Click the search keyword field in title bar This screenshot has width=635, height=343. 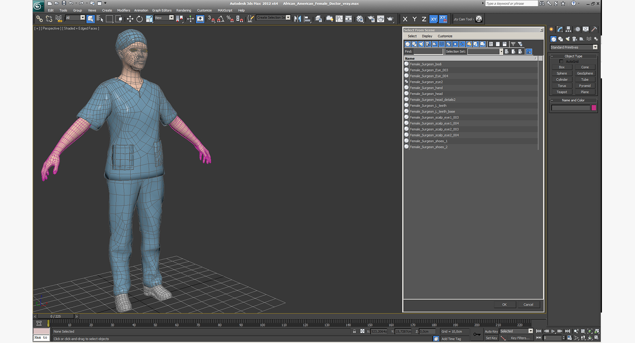pyautogui.click(x=511, y=3)
